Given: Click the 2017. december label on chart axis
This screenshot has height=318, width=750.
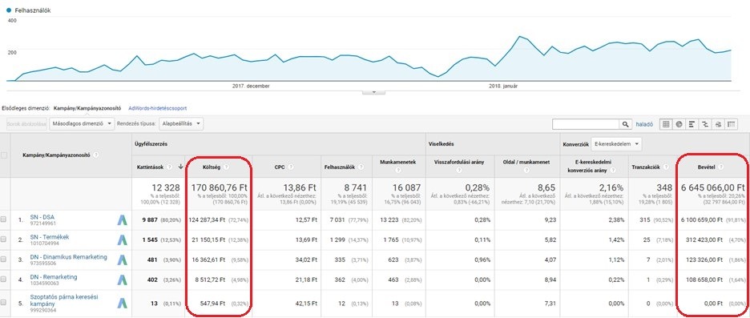Looking at the screenshot, I should (251, 86).
